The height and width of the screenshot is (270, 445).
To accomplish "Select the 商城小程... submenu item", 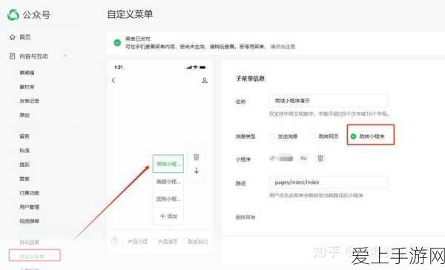I will (168, 164).
